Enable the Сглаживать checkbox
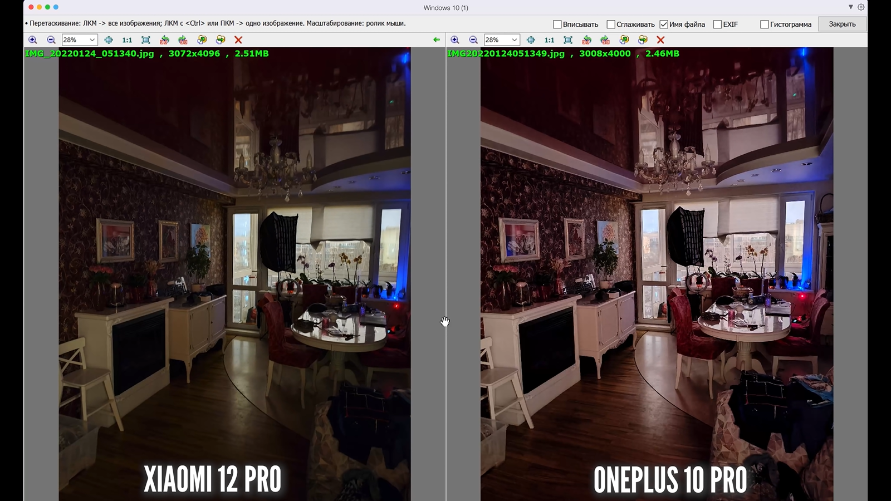 [610, 24]
